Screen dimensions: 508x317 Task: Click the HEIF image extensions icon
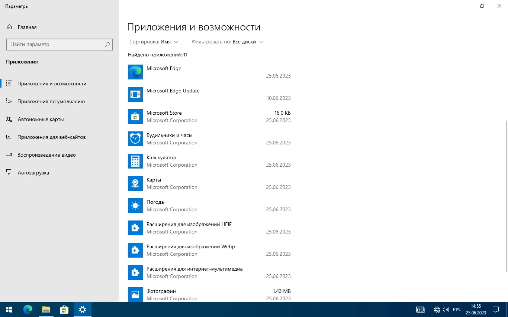pos(135,228)
